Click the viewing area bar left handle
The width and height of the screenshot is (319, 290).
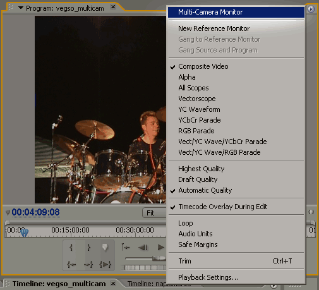pyautogui.click(x=7, y=222)
